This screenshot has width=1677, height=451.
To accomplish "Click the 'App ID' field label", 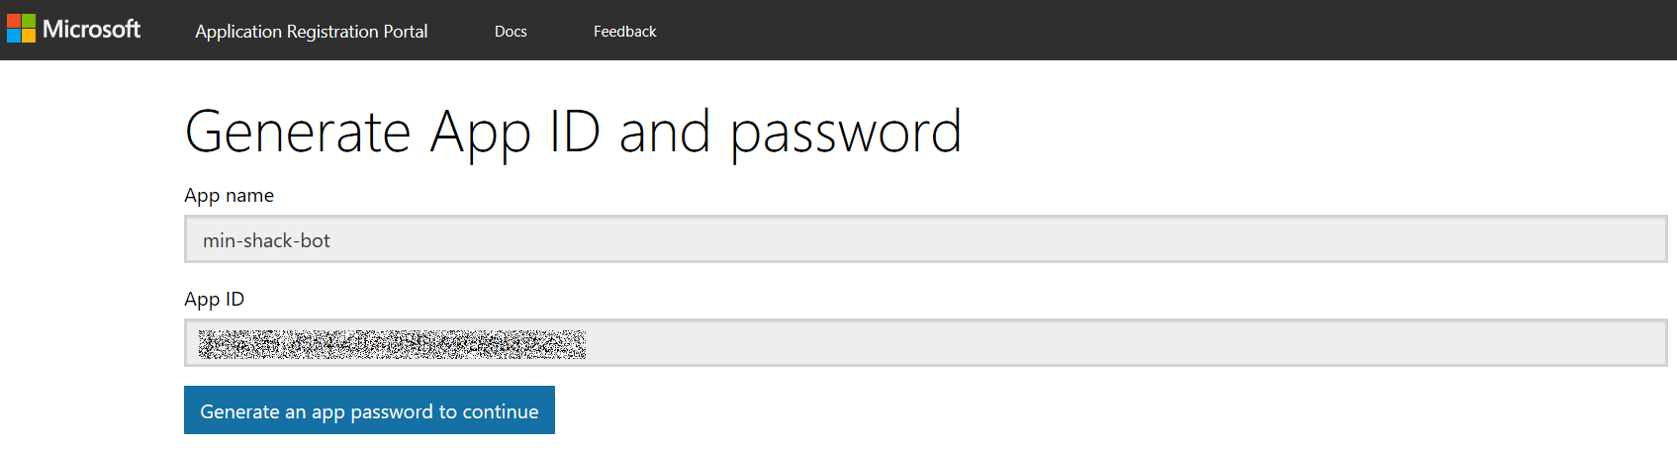I will click(214, 300).
